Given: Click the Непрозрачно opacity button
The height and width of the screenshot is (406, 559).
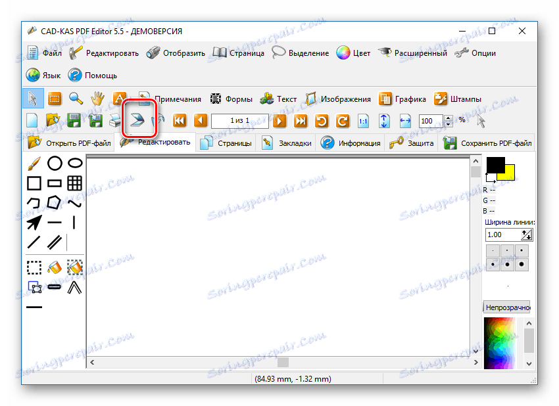Looking at the screenshot, I should pyautogui.click(x=507, y=307).
